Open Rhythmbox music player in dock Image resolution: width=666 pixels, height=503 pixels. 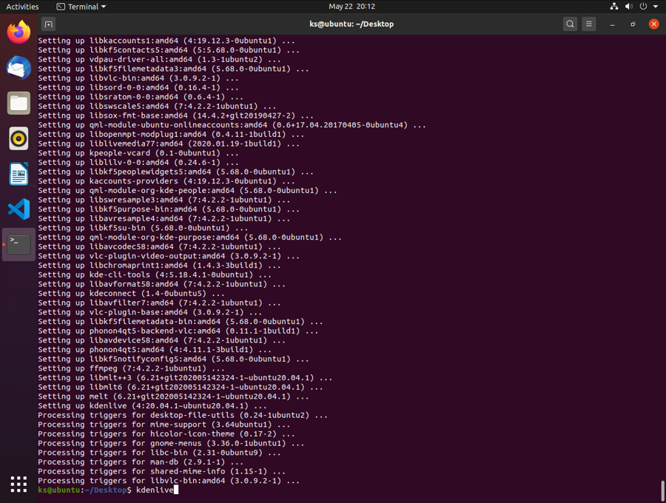point(18,138)
